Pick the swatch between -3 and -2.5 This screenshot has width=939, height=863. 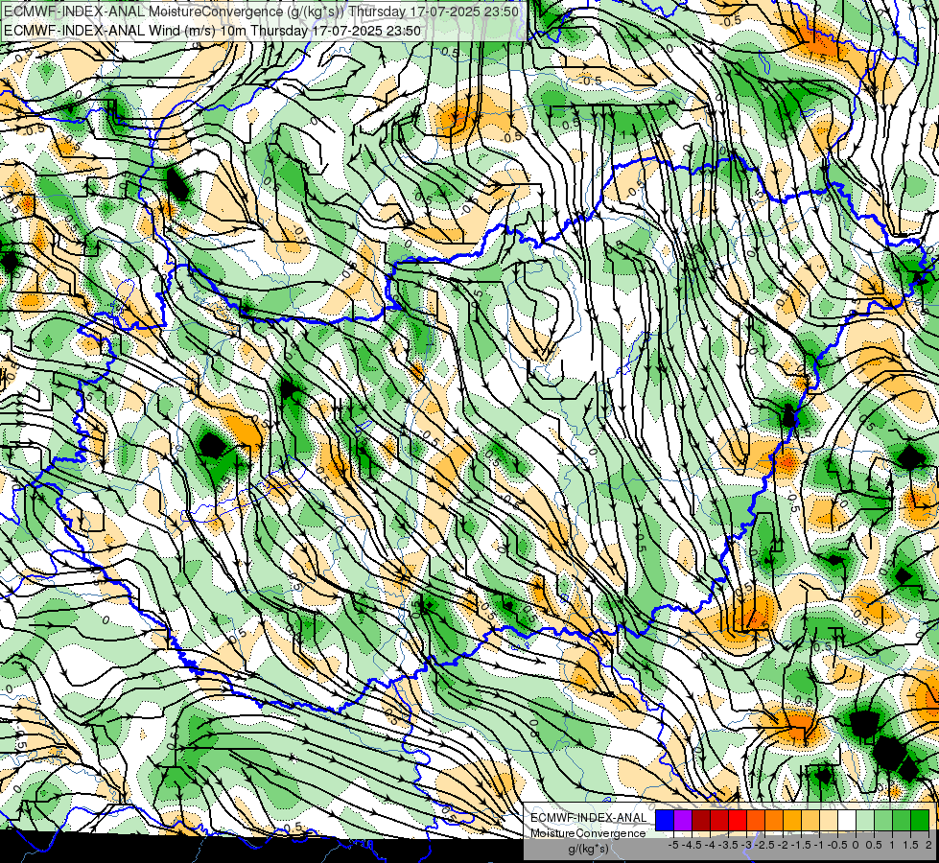(756, 820)
